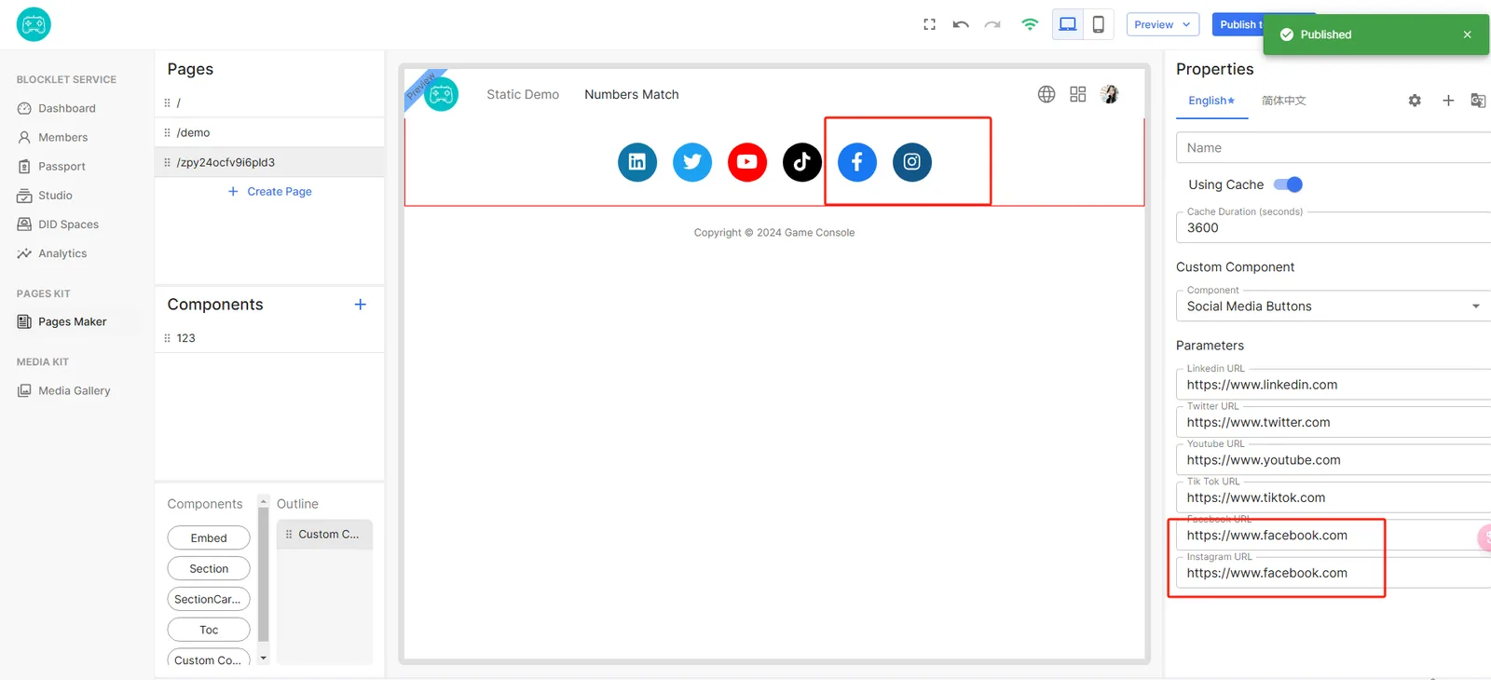Click the green connection status icon
Screen dimensions: 1491x680
pos(1030,25)
